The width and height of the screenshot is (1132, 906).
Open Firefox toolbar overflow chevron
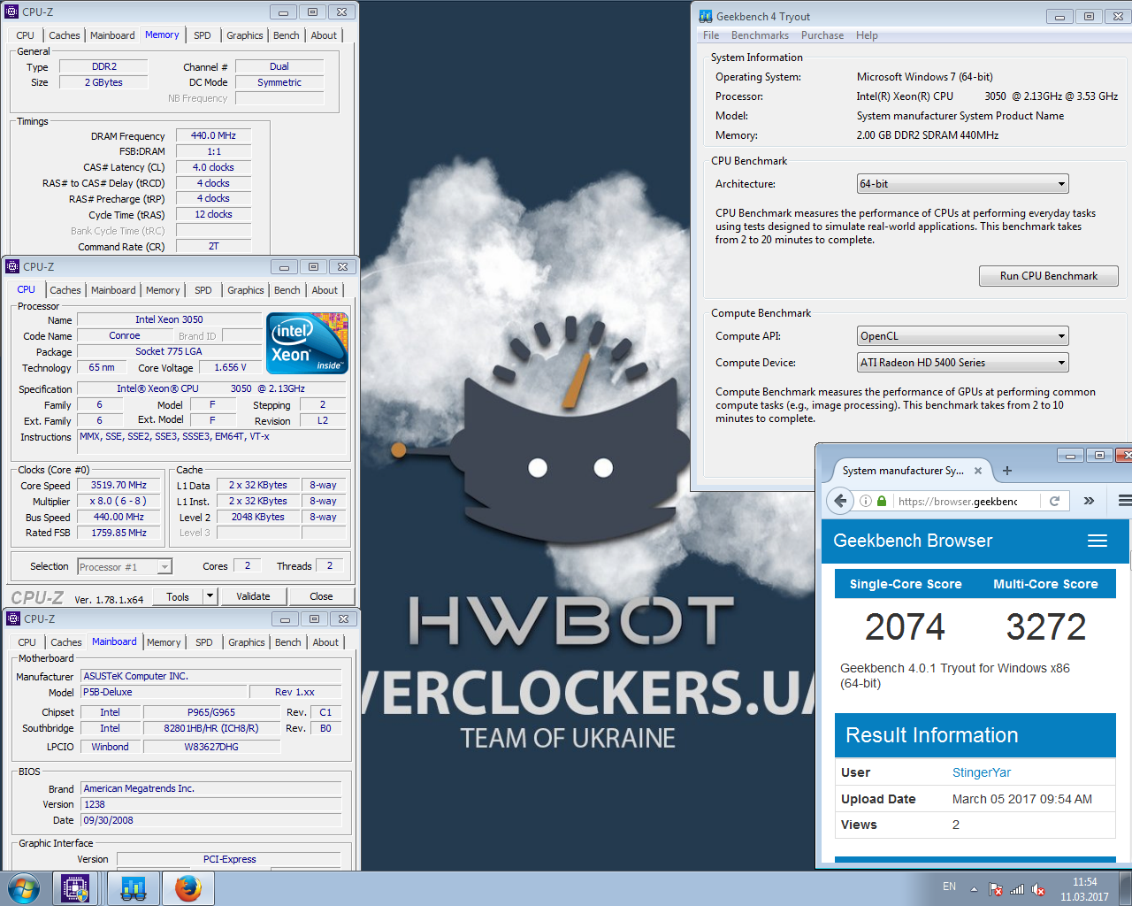tap(1089, 501)
